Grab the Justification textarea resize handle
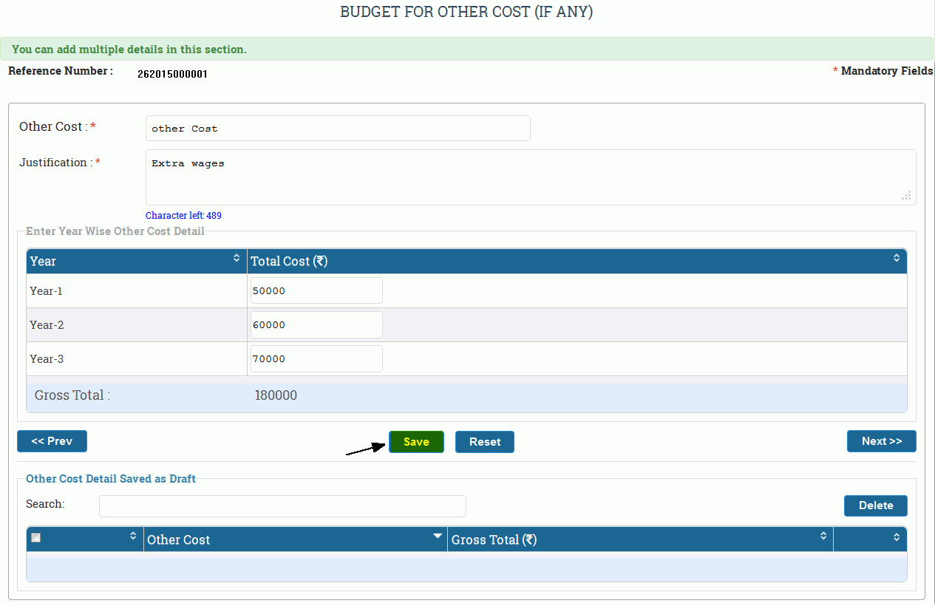This screenshot has height=606, width=935. point(906,196)
